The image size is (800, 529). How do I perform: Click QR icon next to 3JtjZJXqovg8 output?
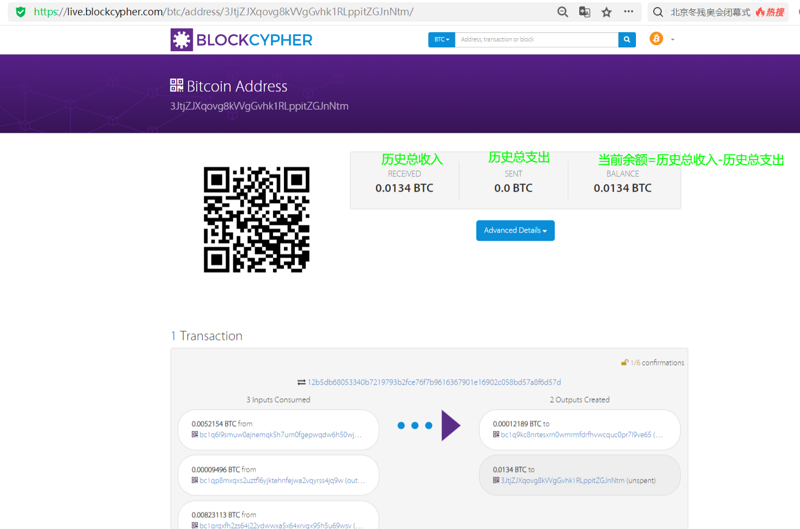(x=496, y=480)
